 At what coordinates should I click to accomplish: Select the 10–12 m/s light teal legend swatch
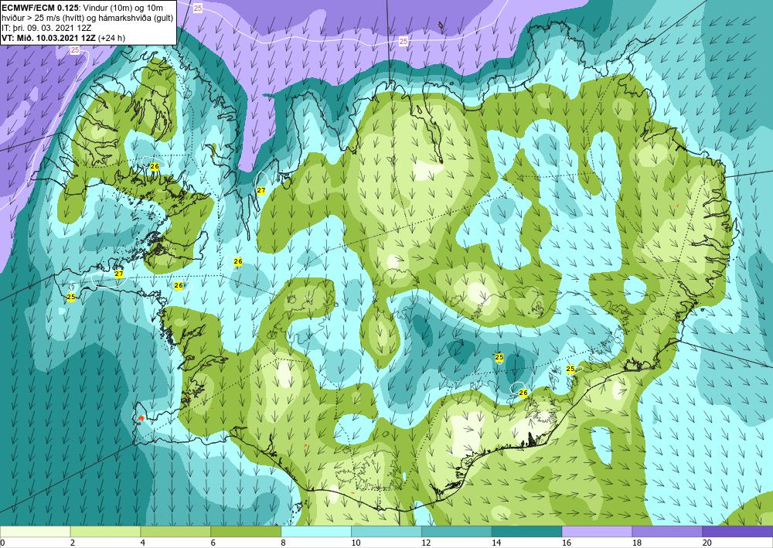pyautogui.click(x=386, y=532)
